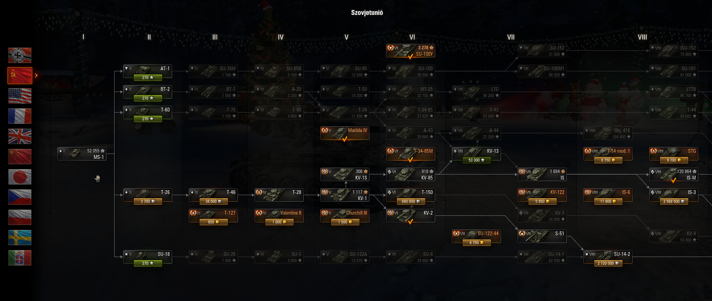Select the German nation flag

point(20,55)
